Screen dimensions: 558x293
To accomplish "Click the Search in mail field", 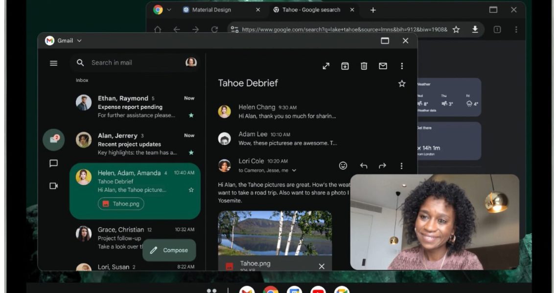I will (x=132, y=63).
